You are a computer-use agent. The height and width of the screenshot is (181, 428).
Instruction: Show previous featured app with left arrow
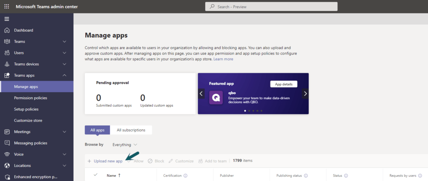click(201, 94)
